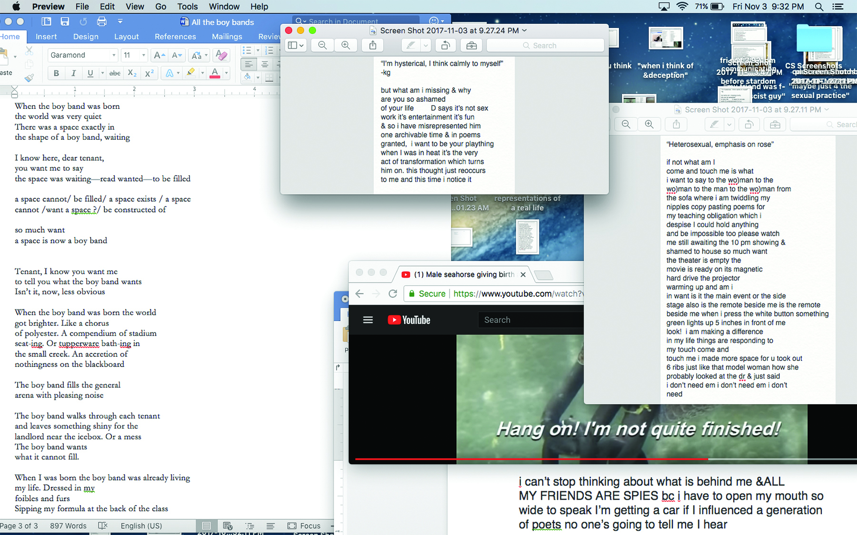The width and height of the screenshot is (857, 535).
Task: Click the Borders icon in Word ribbon
Action: click(269, 77)
